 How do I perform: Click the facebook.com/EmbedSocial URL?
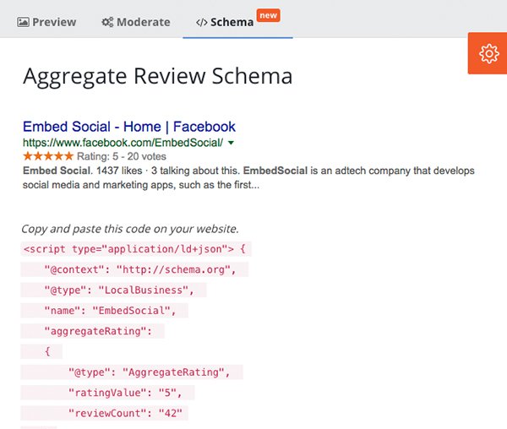tap(123, 143)
